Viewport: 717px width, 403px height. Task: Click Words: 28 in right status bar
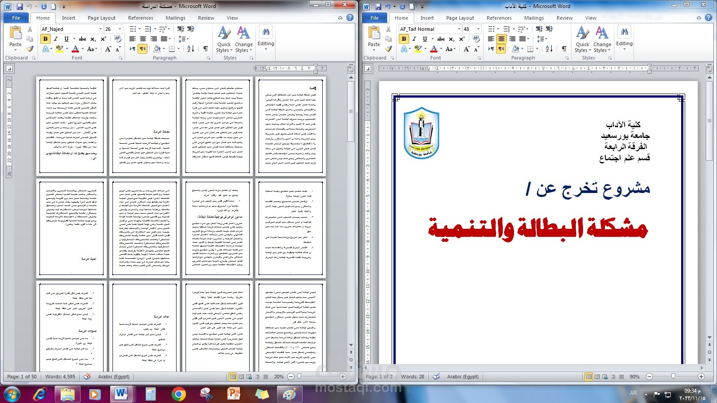pyautogui.click(x=413, y=377)
